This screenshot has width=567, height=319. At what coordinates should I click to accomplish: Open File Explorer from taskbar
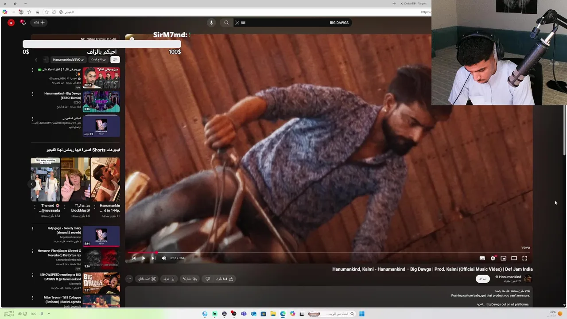[x=273, y=314]
